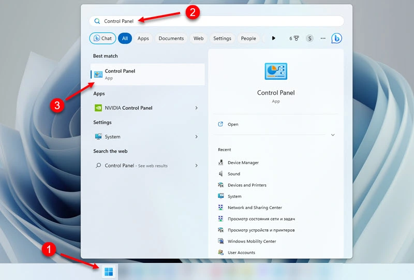Expand the web results chevron
414x280 pixels.
point(197,165)
